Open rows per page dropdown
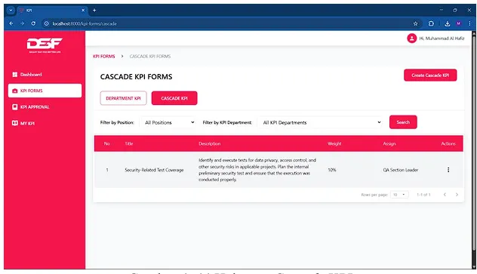The width and height of the screenshot is (477, 274). tap(399, 195)
